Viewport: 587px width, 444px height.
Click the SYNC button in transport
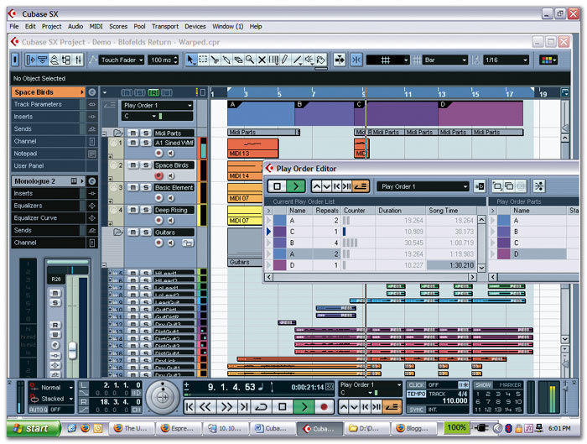coord(416,410)
